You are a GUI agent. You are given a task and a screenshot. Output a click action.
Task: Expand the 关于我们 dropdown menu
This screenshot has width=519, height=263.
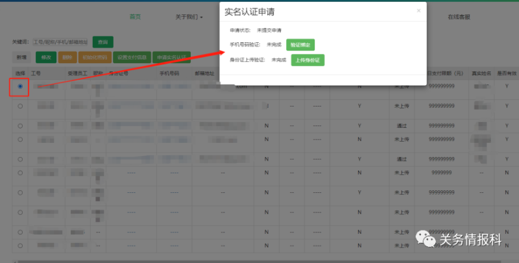coord(189,16)
